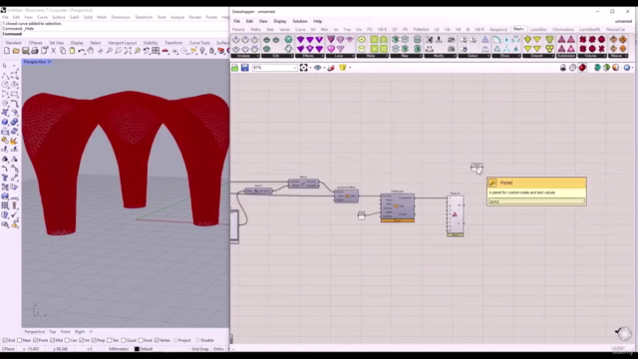This screenshot has height=359, width=638.
Task: Switch to the Kangaroo2 tab in Grasshopper
Action: point(498,30)
